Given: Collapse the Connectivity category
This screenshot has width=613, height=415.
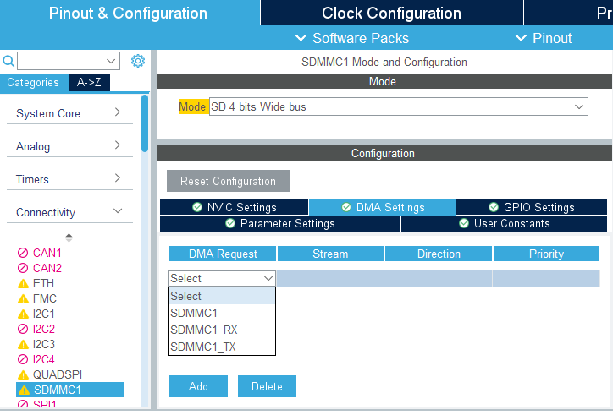Looking at the screenshot, I should click(x=118, y=210).
